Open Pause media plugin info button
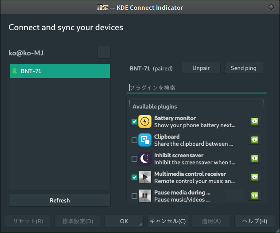 [255, 195]
